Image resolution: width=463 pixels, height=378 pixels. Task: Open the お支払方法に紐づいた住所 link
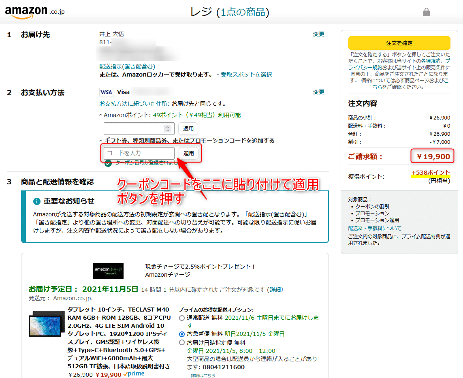[x=134, y=104]
